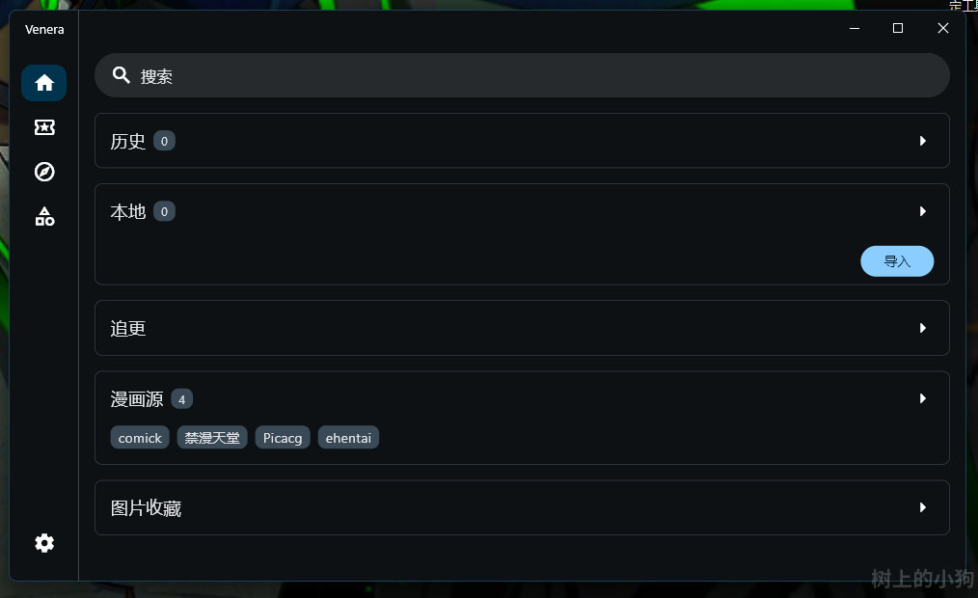978x598 pixels.
Task: Select the 禁漫天堂 source chip
Action: point(212,438)
